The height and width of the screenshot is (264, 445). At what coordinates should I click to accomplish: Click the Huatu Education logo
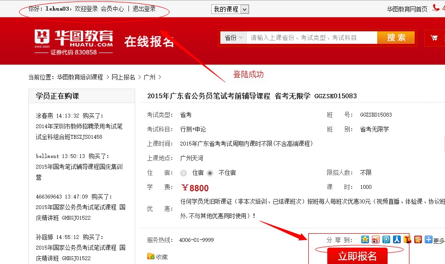point(74,42)
